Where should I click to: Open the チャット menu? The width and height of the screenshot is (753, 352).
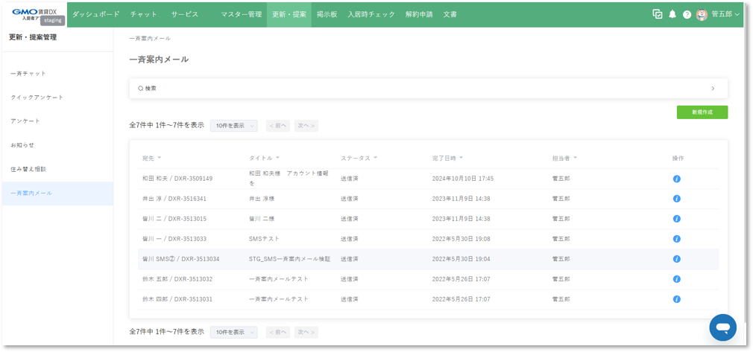point(144,14)
